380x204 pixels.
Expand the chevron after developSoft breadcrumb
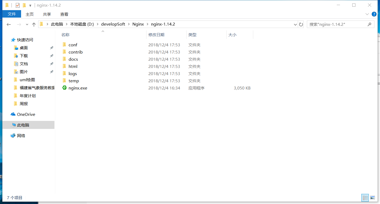click(x=129, y=24)
